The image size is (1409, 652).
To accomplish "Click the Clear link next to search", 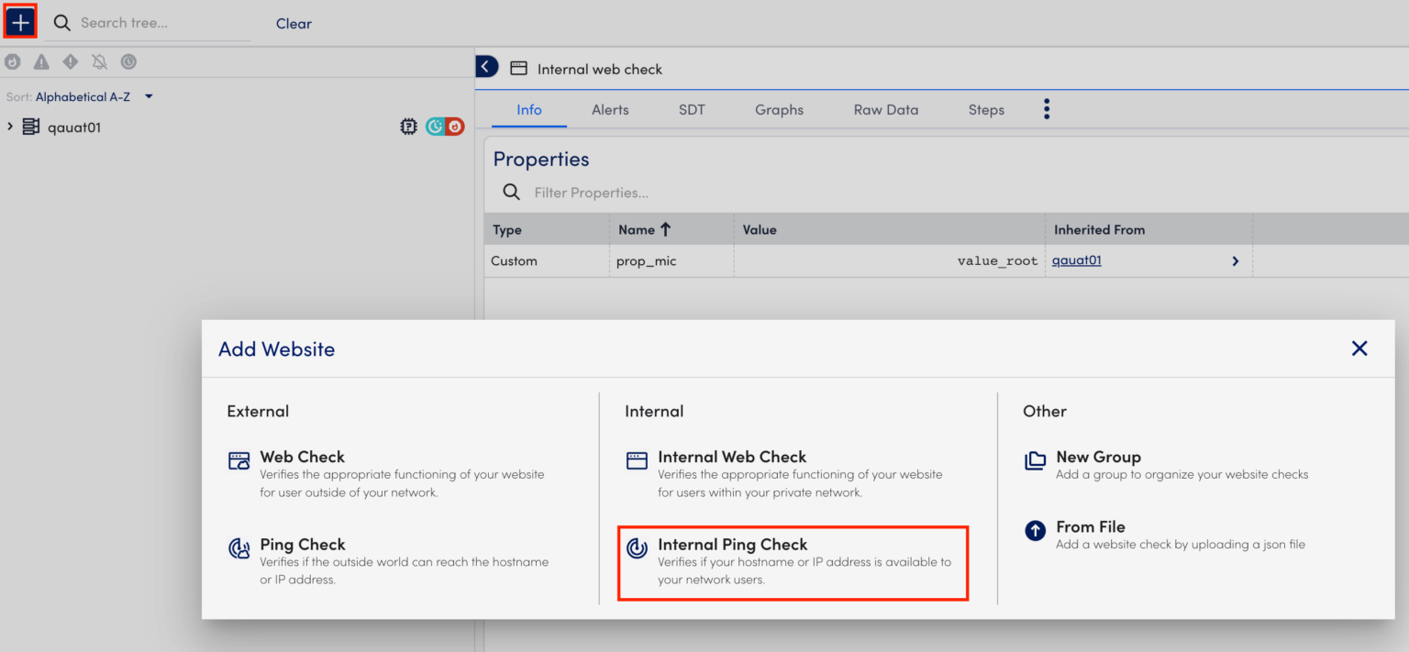I will coord(294,23).
